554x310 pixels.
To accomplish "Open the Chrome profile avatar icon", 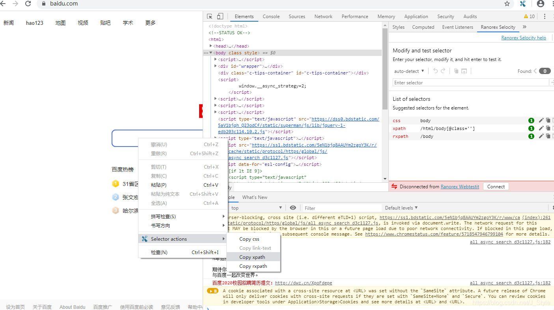I will [541, 4].
